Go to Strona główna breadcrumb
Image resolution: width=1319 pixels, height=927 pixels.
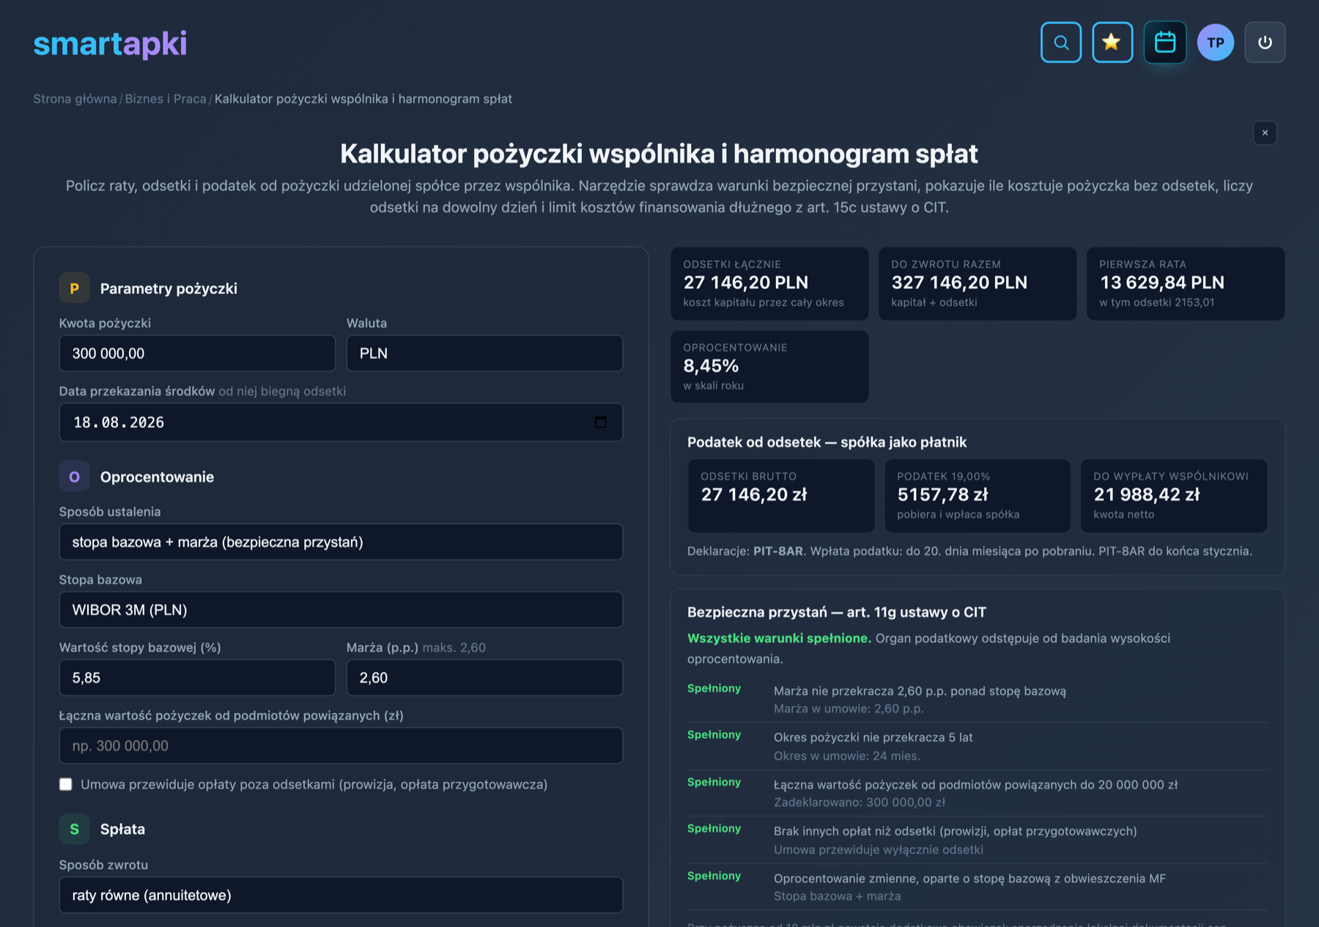tap(75, 99)
